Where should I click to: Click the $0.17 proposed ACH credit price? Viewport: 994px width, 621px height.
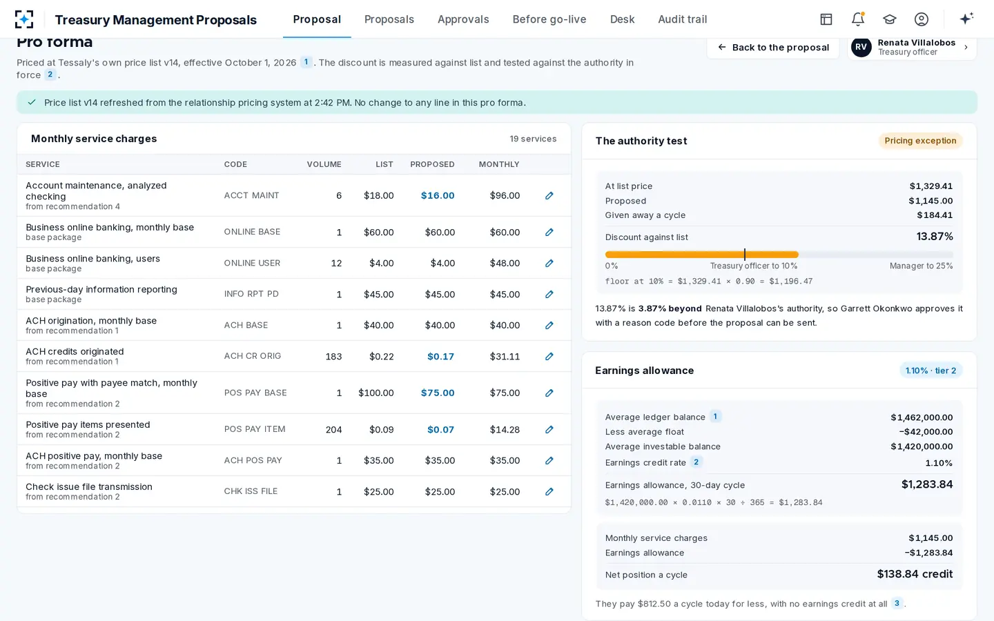click(440, 357)
